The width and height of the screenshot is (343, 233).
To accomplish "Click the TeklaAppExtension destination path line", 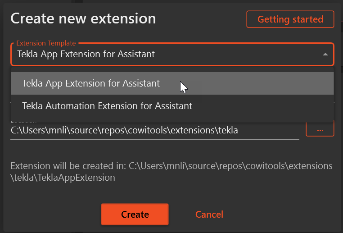I will click(63, 178).
